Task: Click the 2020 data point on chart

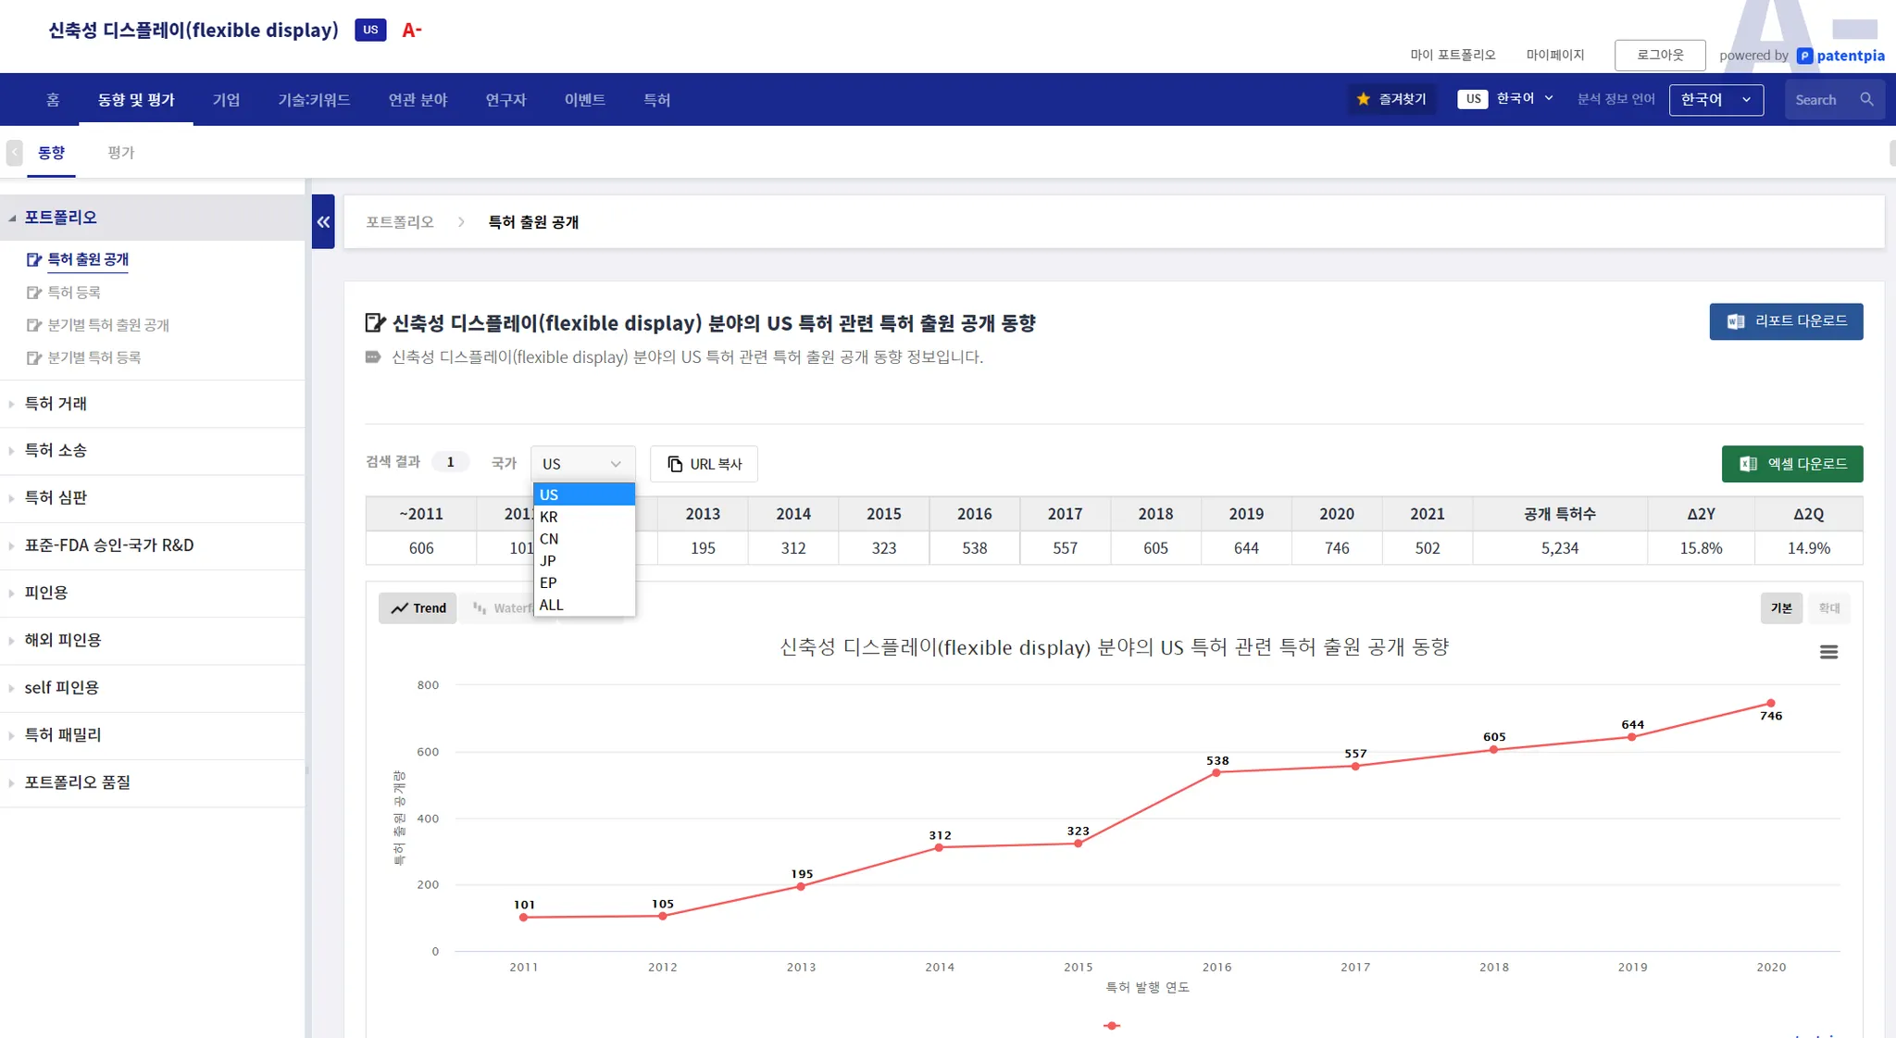Action: 1770,704
